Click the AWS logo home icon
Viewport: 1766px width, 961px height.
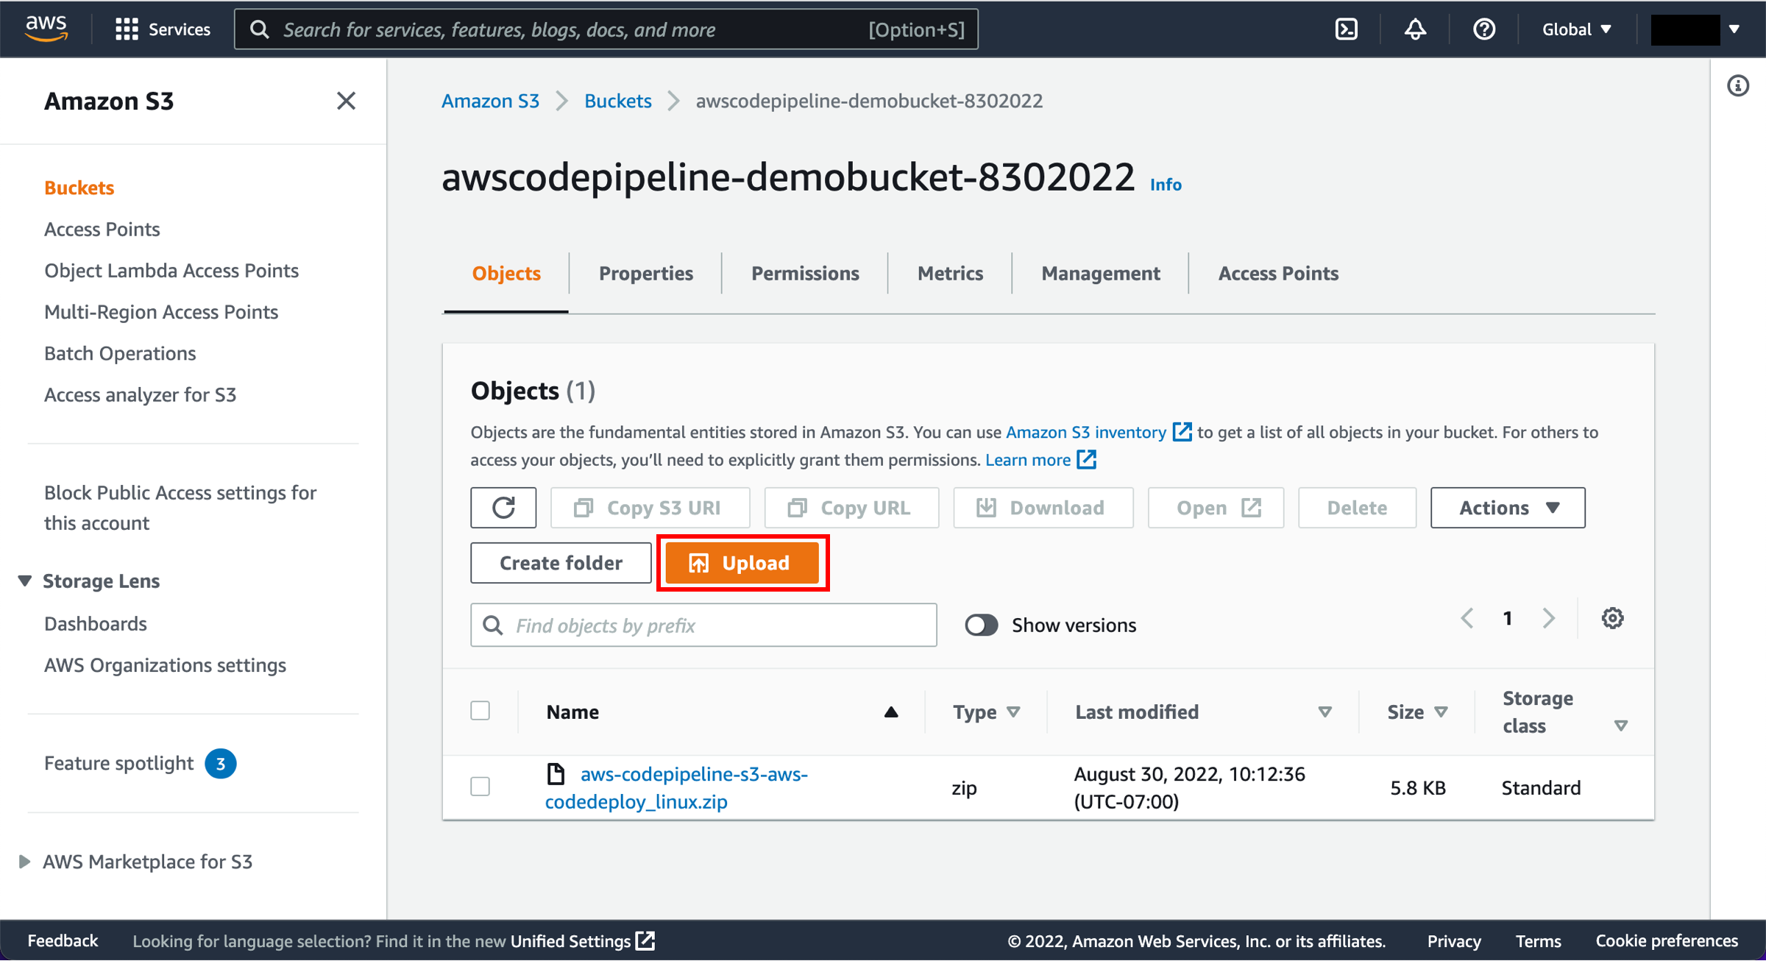tap(46, 29)
